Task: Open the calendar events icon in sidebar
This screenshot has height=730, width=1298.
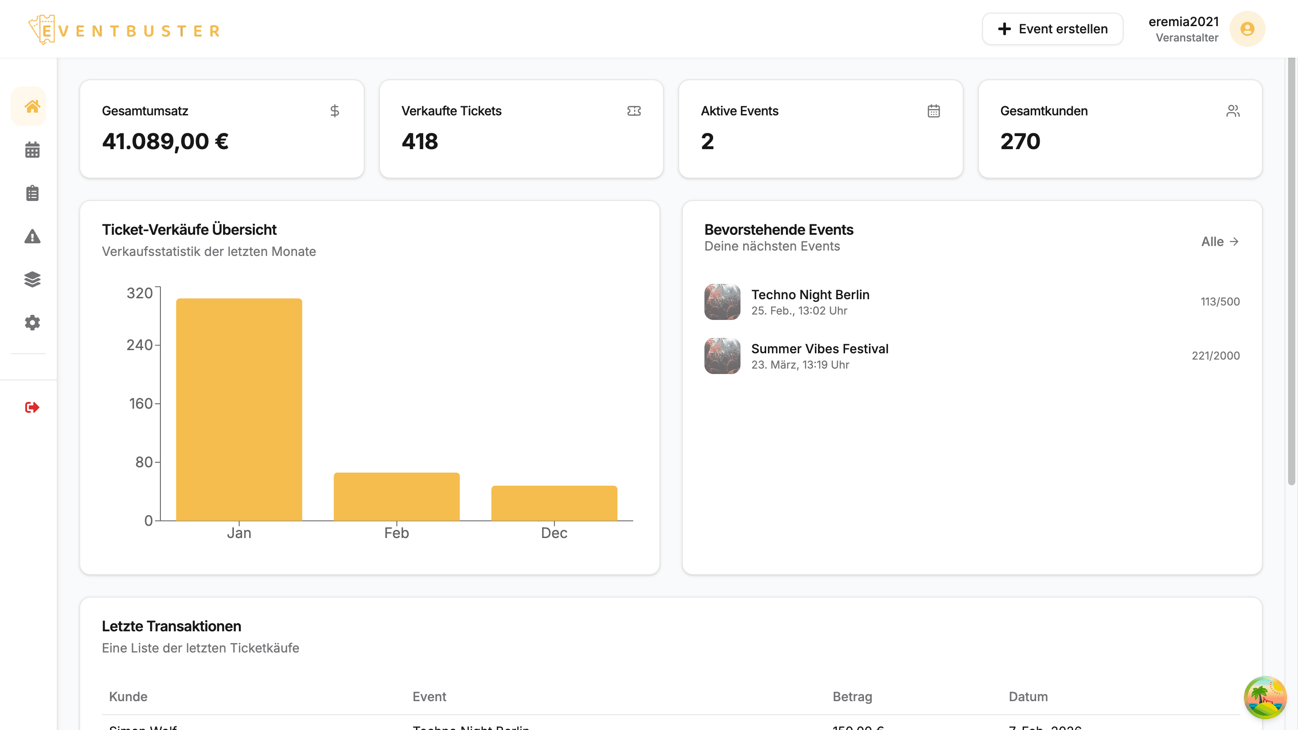Action: coord(32,150)
